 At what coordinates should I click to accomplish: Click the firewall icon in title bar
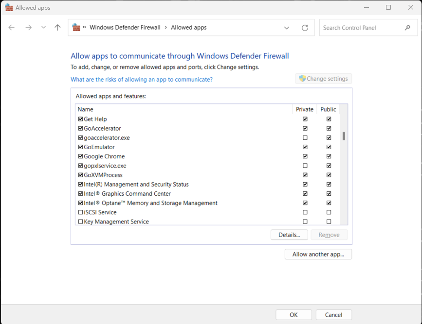9,7
